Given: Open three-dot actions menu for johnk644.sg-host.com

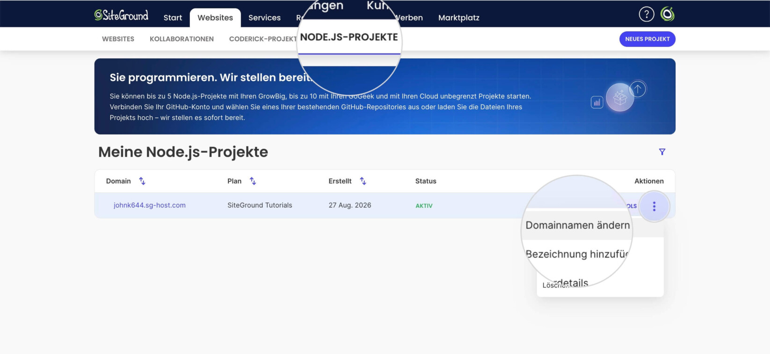Looking at the screenshot, I should (654, 206).
